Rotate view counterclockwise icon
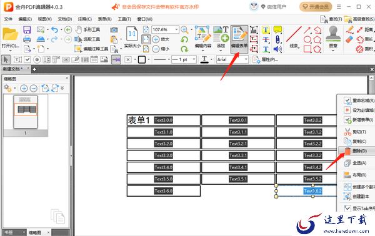Image resolution: width=375 pixels, height=236 pixels. (184, 39)
